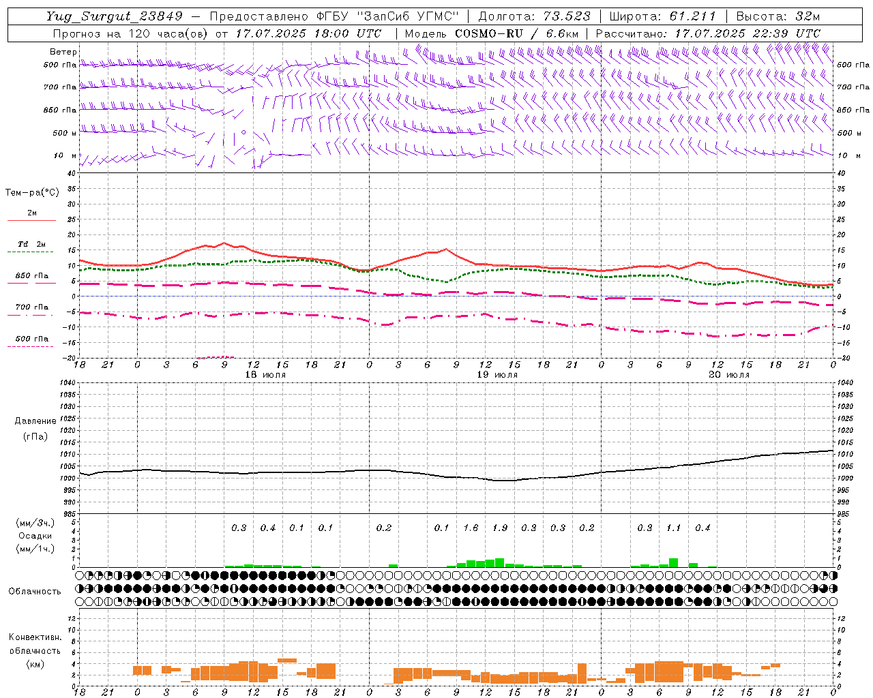Click the (мм/1ч.) units label
This screenshot has height=698, width=873.
tap(35, 549)
